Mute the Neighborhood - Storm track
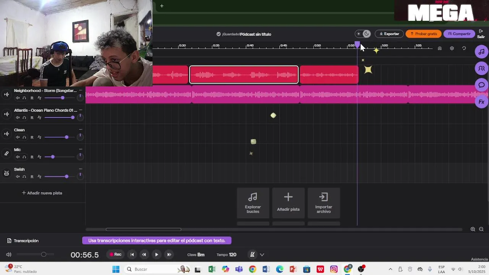The height and width of the screenshot is (275, 489). pos(18,98)
